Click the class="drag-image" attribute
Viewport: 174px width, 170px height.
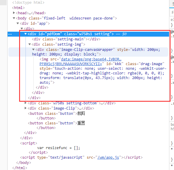point(145,64)
